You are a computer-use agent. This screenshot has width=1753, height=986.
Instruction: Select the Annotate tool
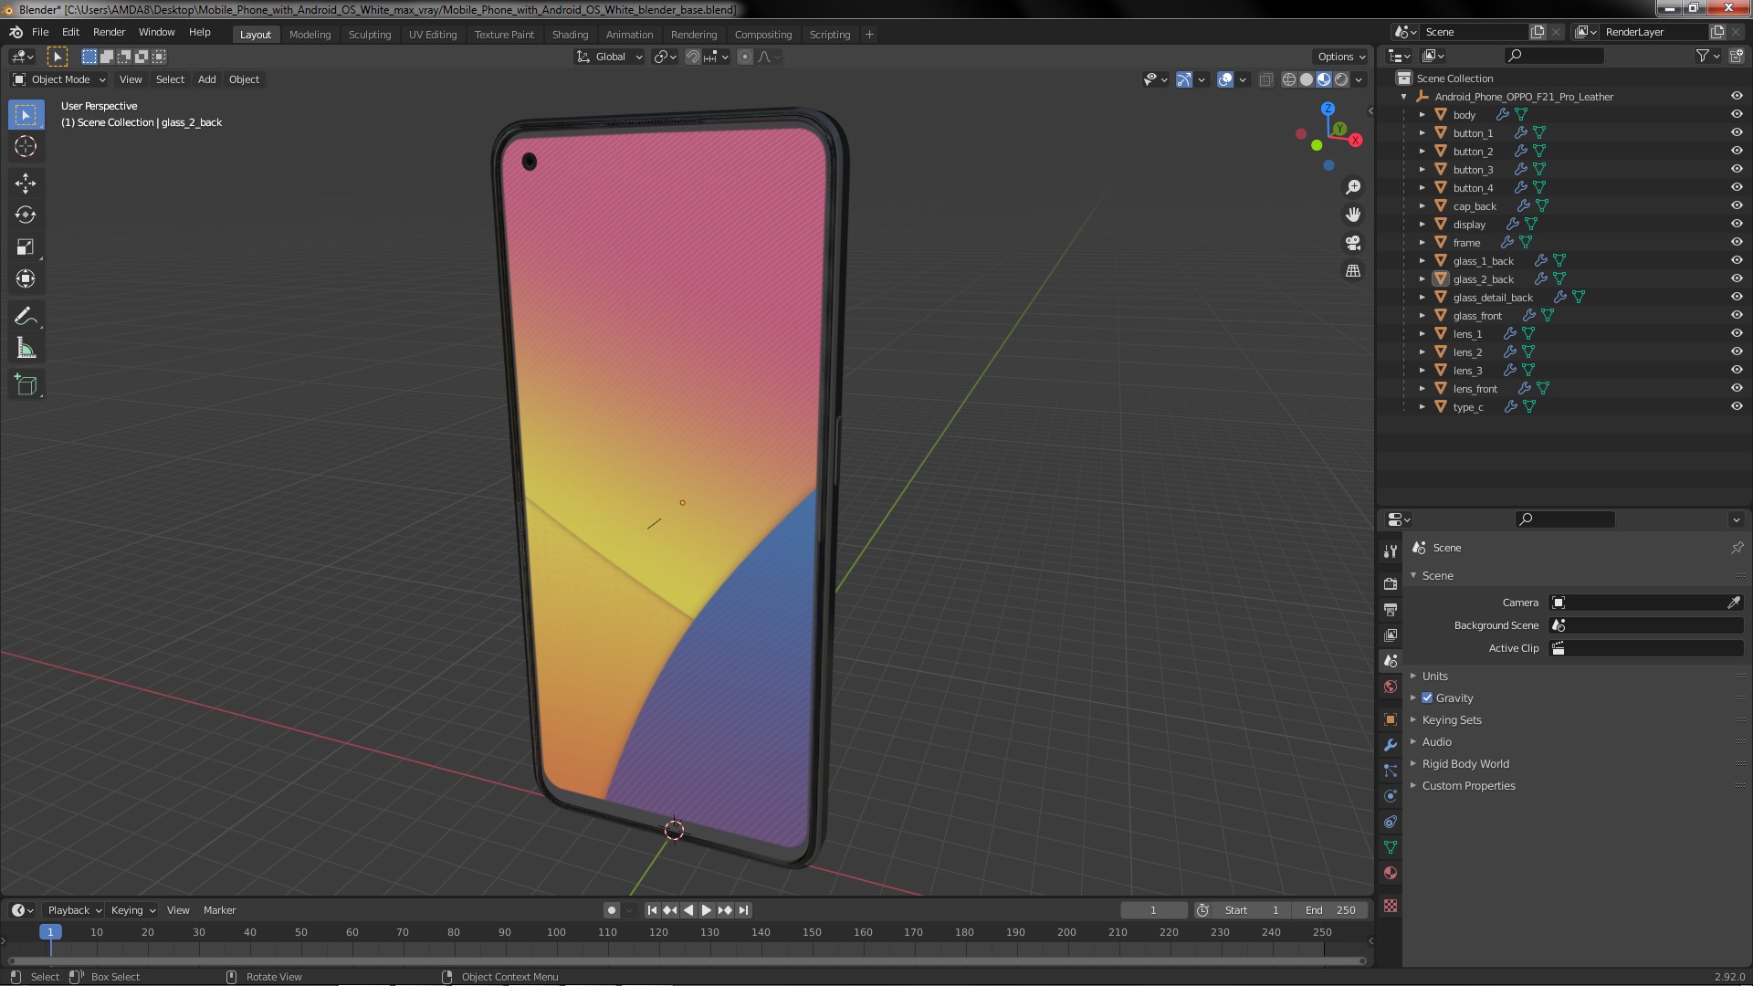coord(26,317)
